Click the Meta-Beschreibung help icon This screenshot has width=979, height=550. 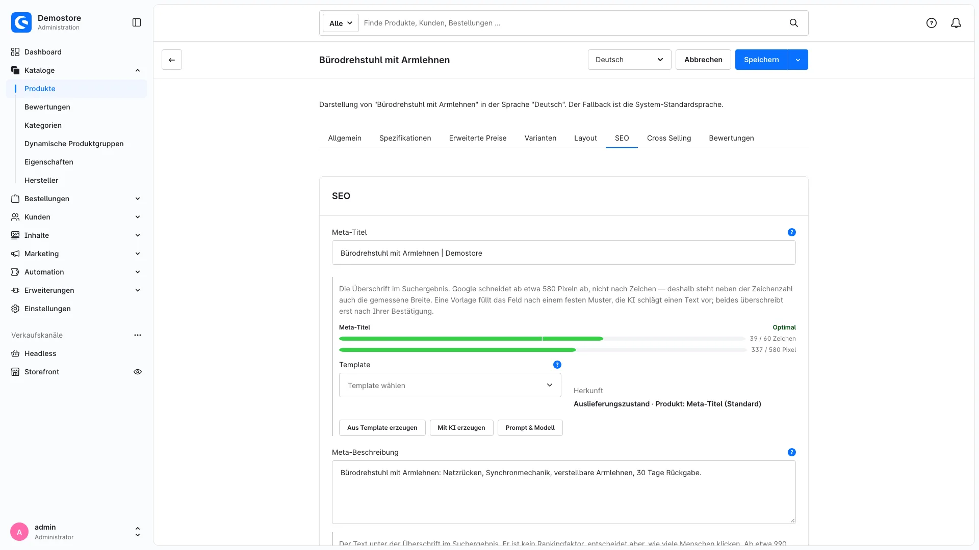coord(792,452)
